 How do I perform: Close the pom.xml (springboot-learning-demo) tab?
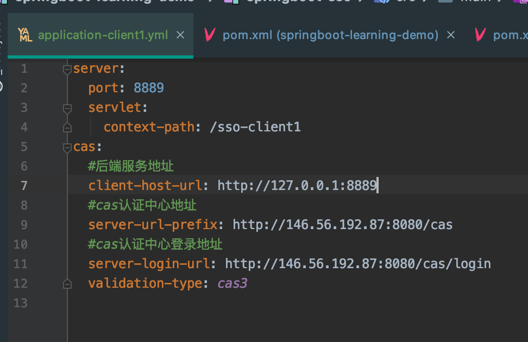tap(451, 35)
